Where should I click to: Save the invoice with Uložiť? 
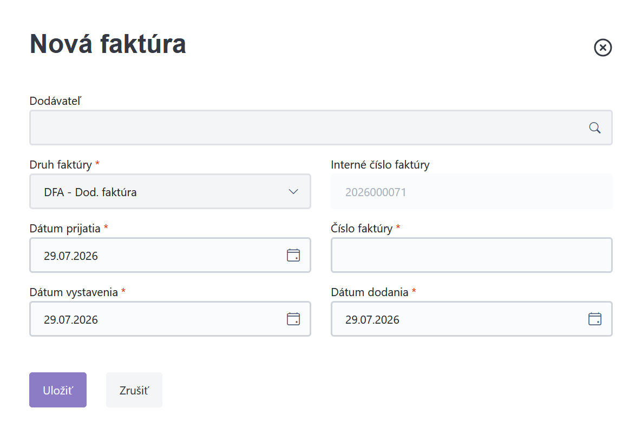tap(58, 390)
